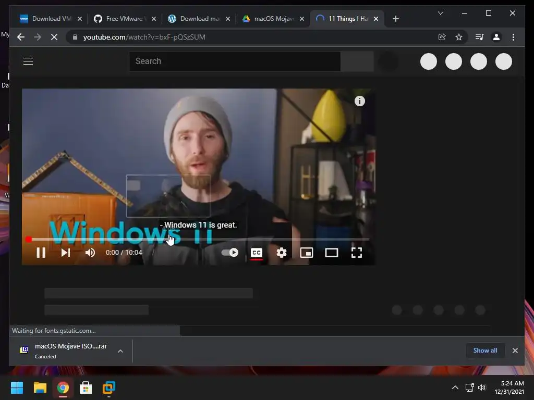Open tab search dropdown

coord(440,13)
